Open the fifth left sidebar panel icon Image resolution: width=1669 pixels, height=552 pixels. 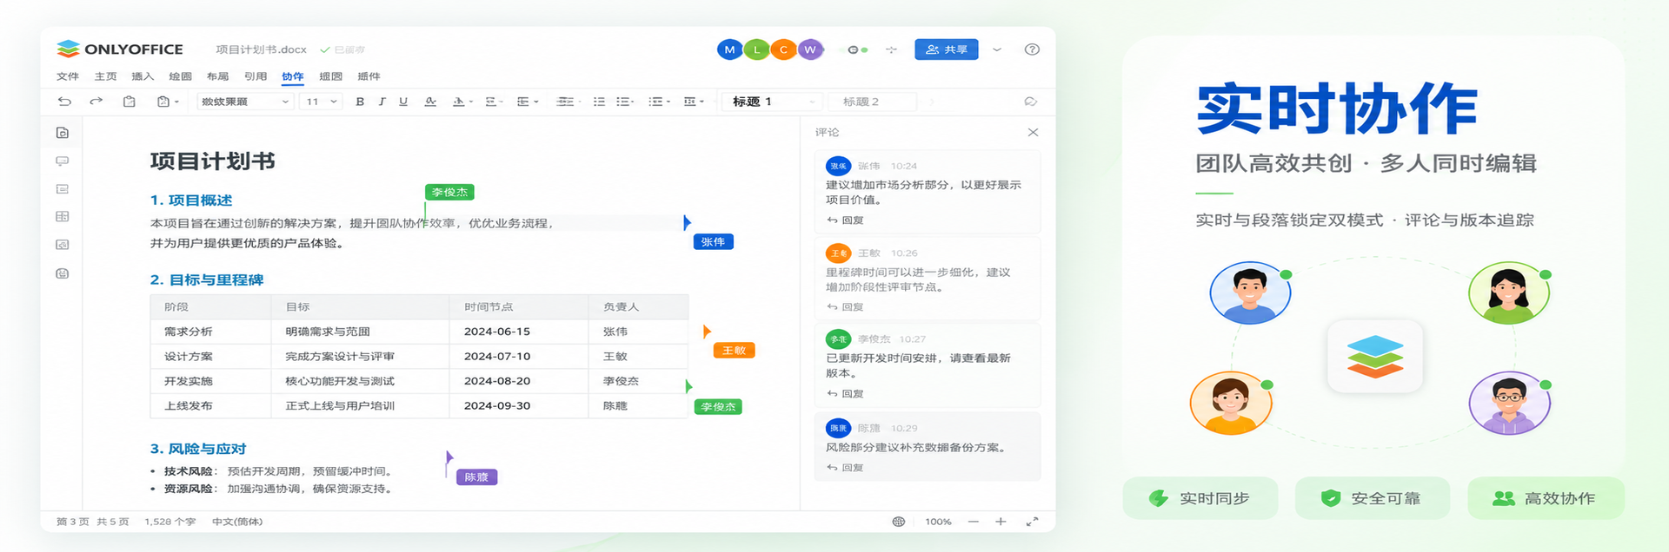pos(63,245)
